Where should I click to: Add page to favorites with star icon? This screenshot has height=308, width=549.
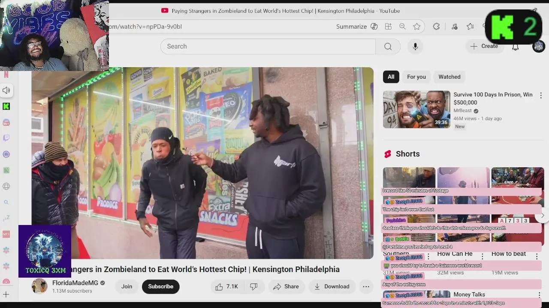pos(417,27)
